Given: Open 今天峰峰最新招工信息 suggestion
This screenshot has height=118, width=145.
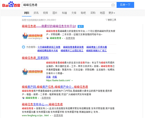Looking at the screenshot, I should (49, 47).
